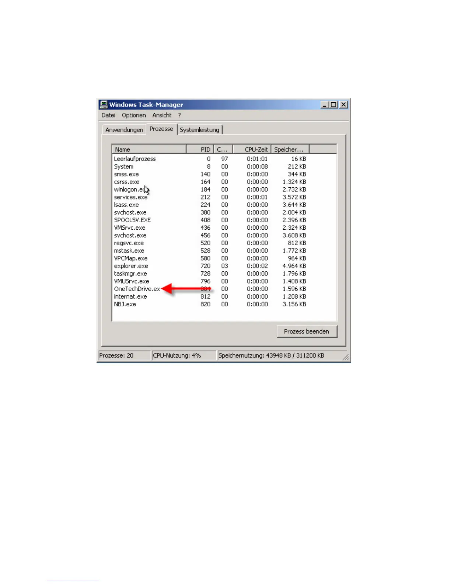Select the mstask.exe process
This screenshot has width=451, height=584.
210,251
